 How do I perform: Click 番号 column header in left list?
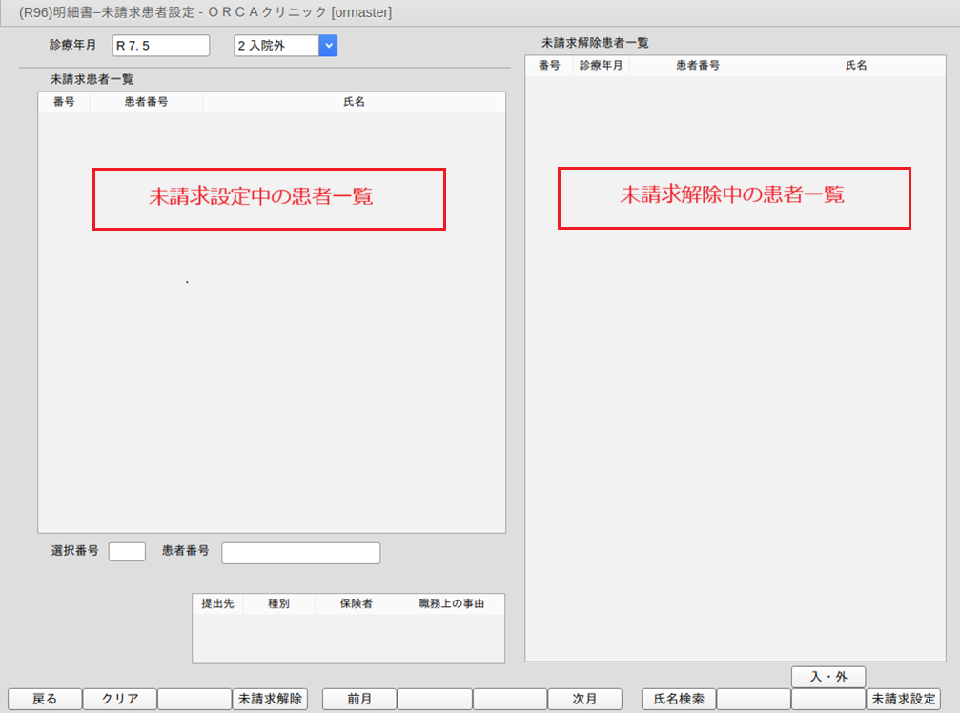pos(64,101)
